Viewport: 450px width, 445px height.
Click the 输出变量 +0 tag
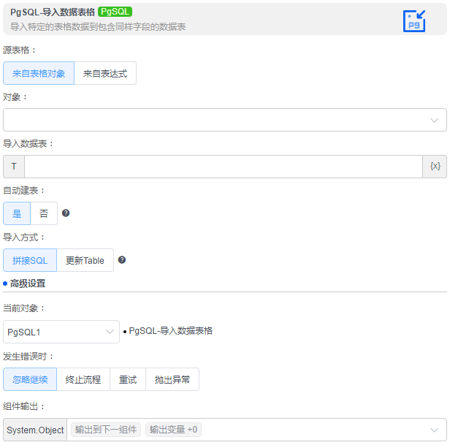[173, 430]
